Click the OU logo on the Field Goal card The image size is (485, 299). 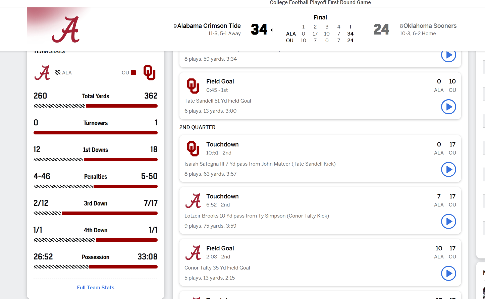(x=193, y=86)
